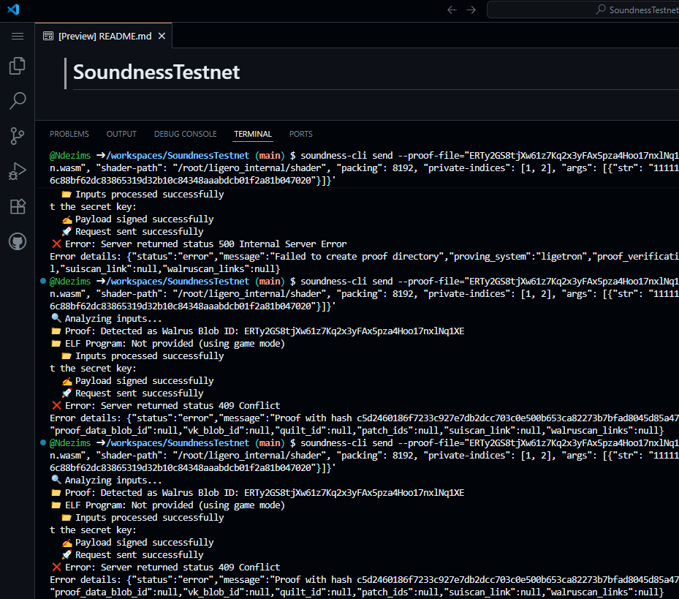Click the VS Code logo icon
Viewport: 679px width, 599px height.
[13, 9]
